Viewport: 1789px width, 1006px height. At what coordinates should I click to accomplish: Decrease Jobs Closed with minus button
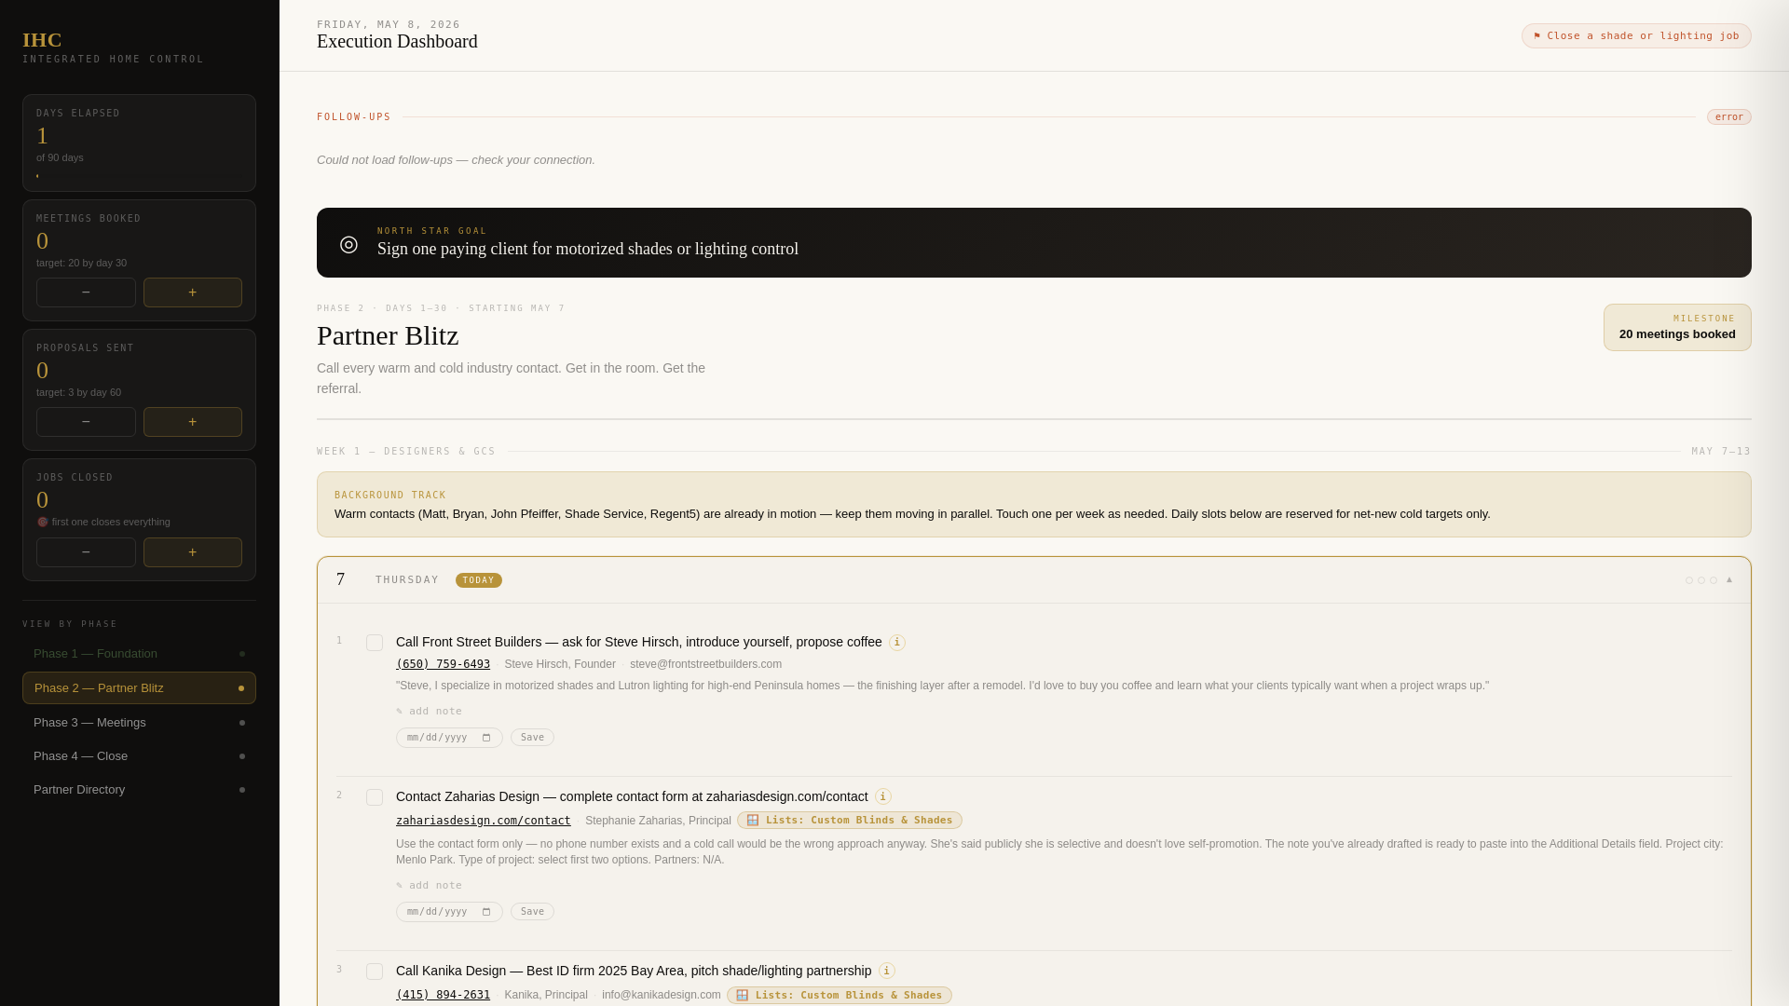pos(86,552)
